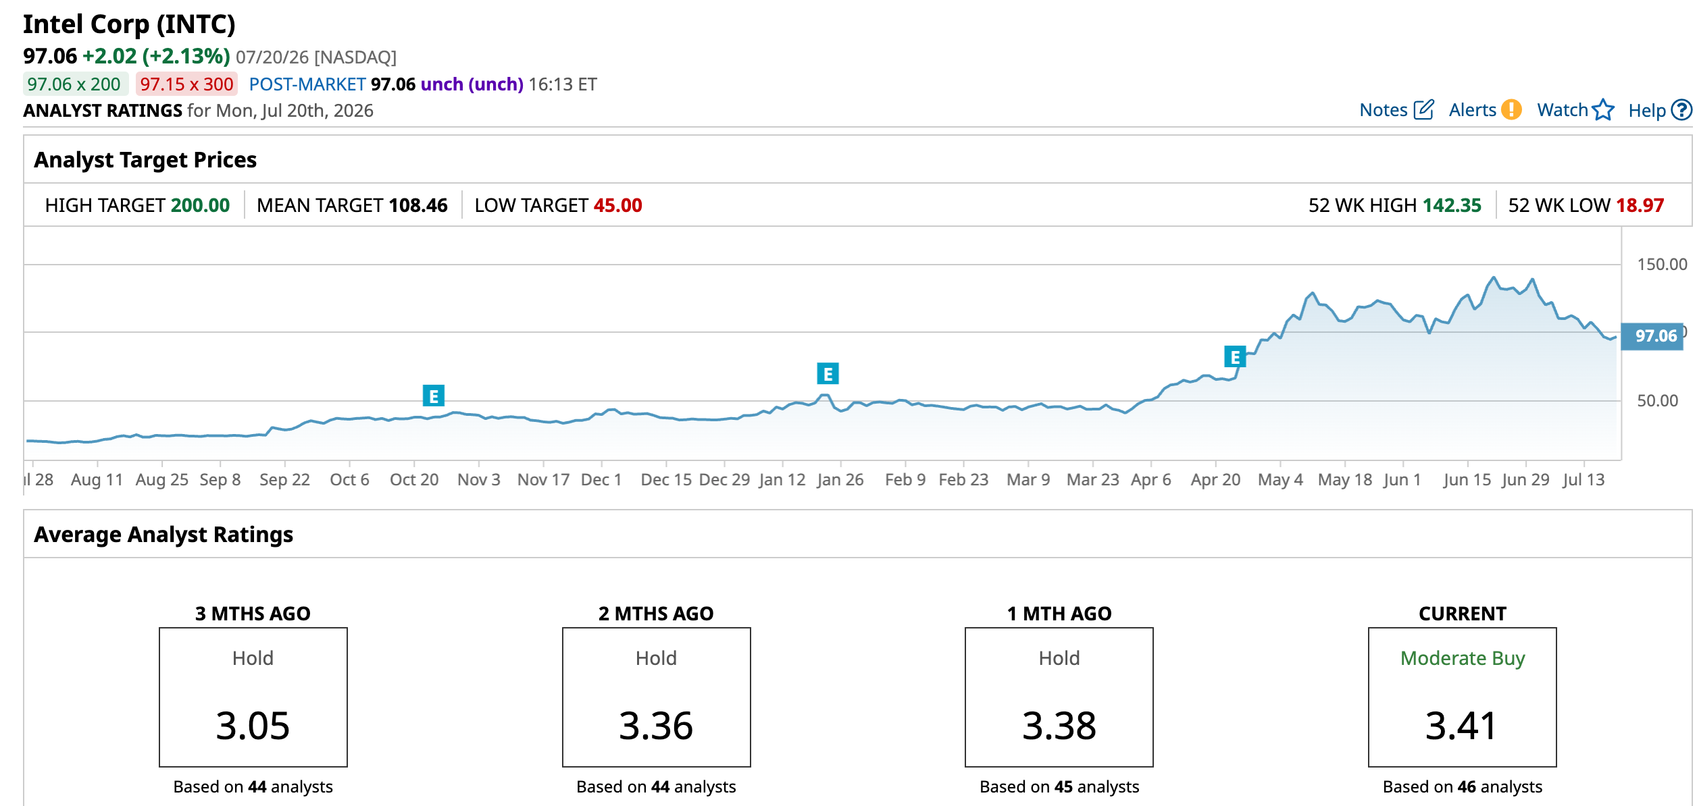Click the 1 MTH AGO rating box 3.38

point(1059,697)
